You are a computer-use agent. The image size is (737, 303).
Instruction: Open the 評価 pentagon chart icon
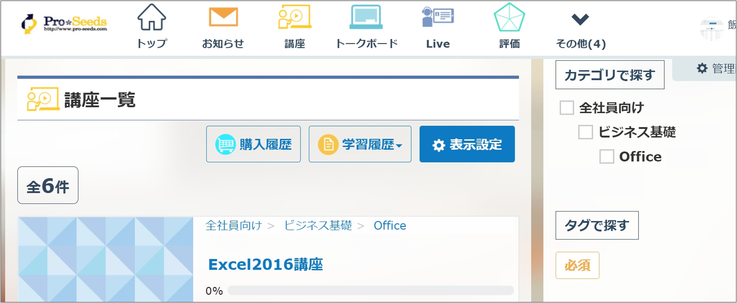pyautogui.click(x=509, y=18)
